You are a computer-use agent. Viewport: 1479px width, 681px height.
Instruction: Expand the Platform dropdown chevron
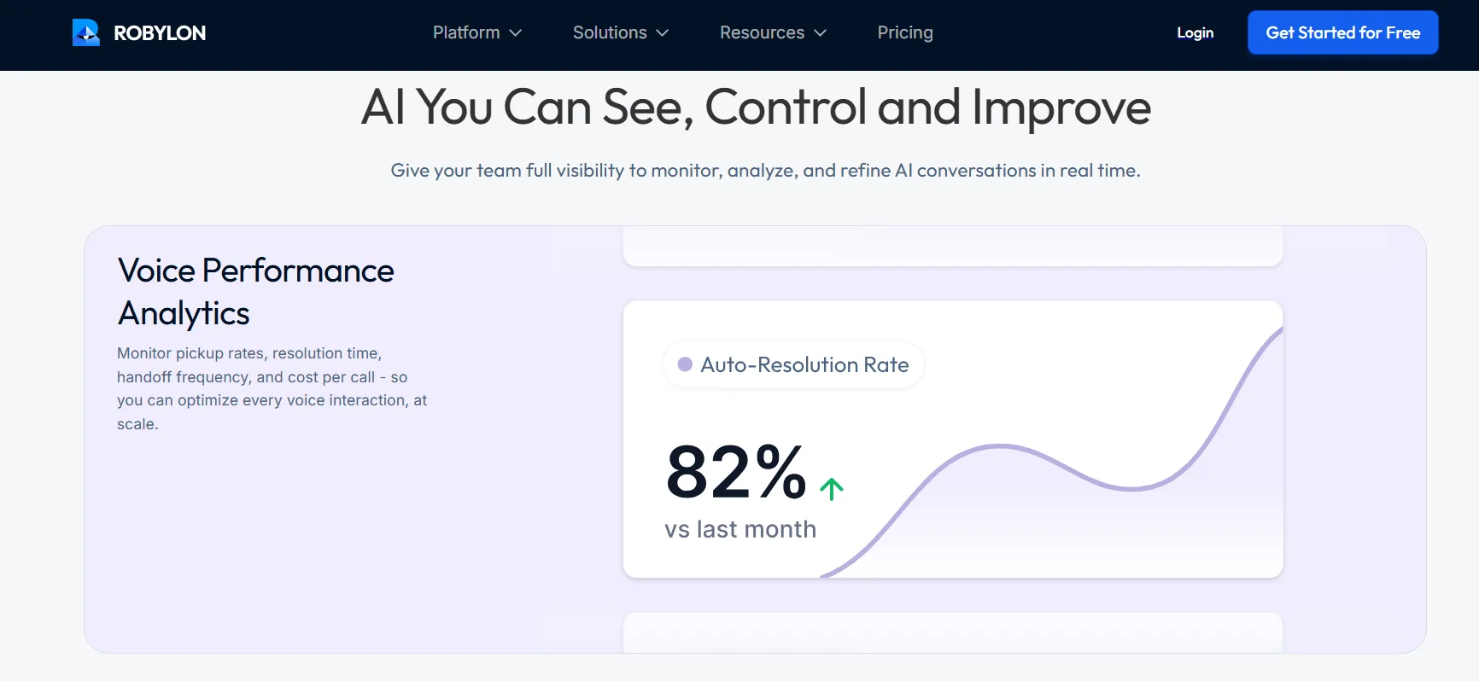click(515, 33)
